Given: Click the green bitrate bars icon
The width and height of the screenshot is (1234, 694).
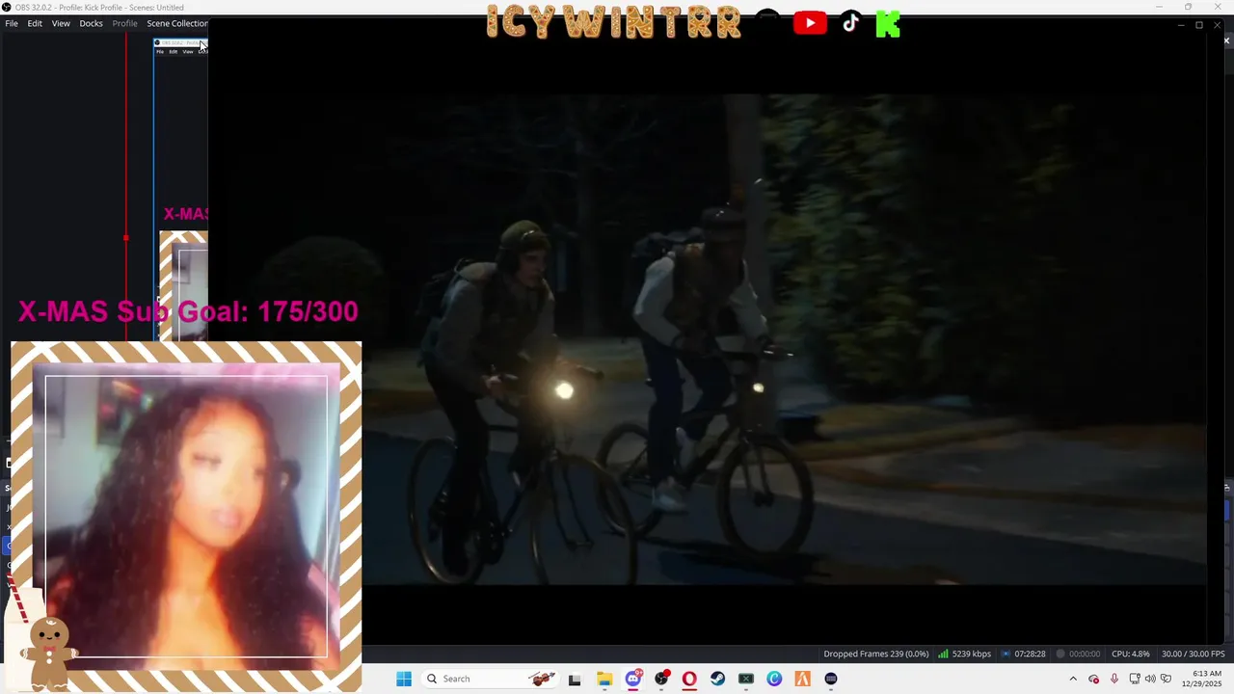Looking at the screenshot, I should coord(943,654).
